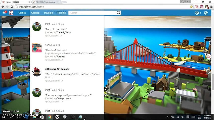Click the YouTube URL in the Vortius post
This screenshot has width=214, height=120.
pos(70,53)
